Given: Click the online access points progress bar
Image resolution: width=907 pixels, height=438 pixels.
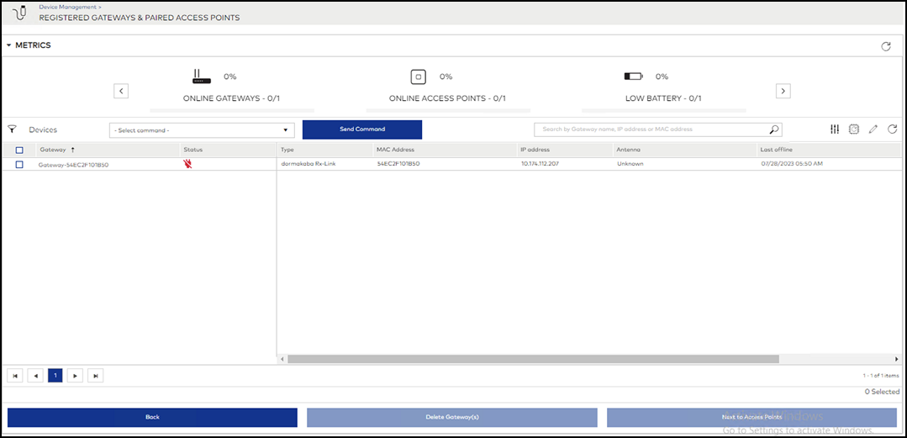Looking at the screenshot, I should 448,110.
